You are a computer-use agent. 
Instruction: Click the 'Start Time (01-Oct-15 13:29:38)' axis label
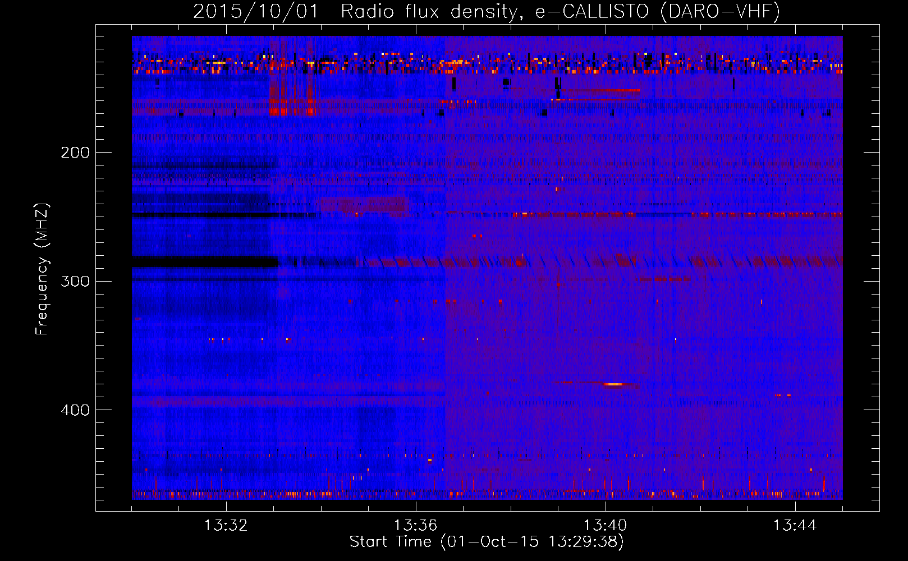(x=487, y=542)
